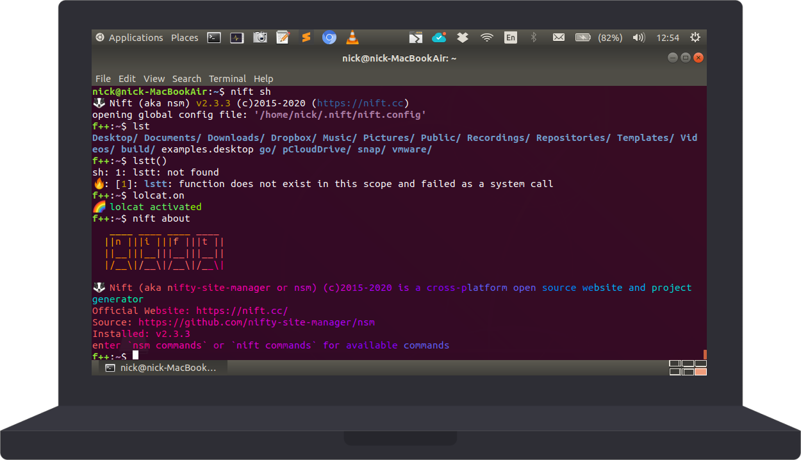Click the snap/ directory name
Screen dimensions: 801x460
point(372,149)
